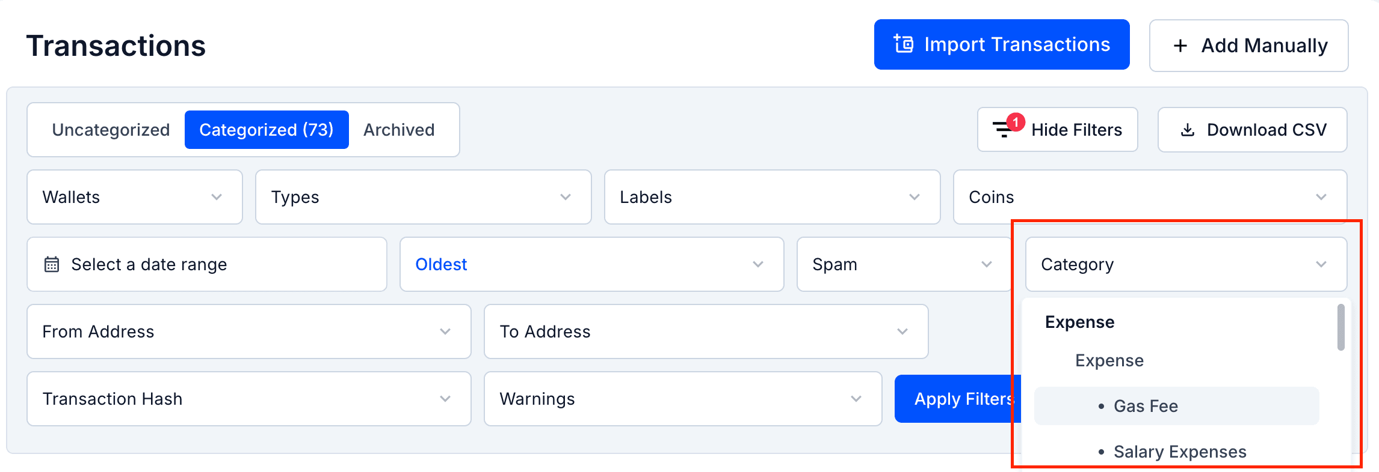Select Gas Fee under the Expense category
Screen dimensions: 1379x472
tap(1146, 405)
